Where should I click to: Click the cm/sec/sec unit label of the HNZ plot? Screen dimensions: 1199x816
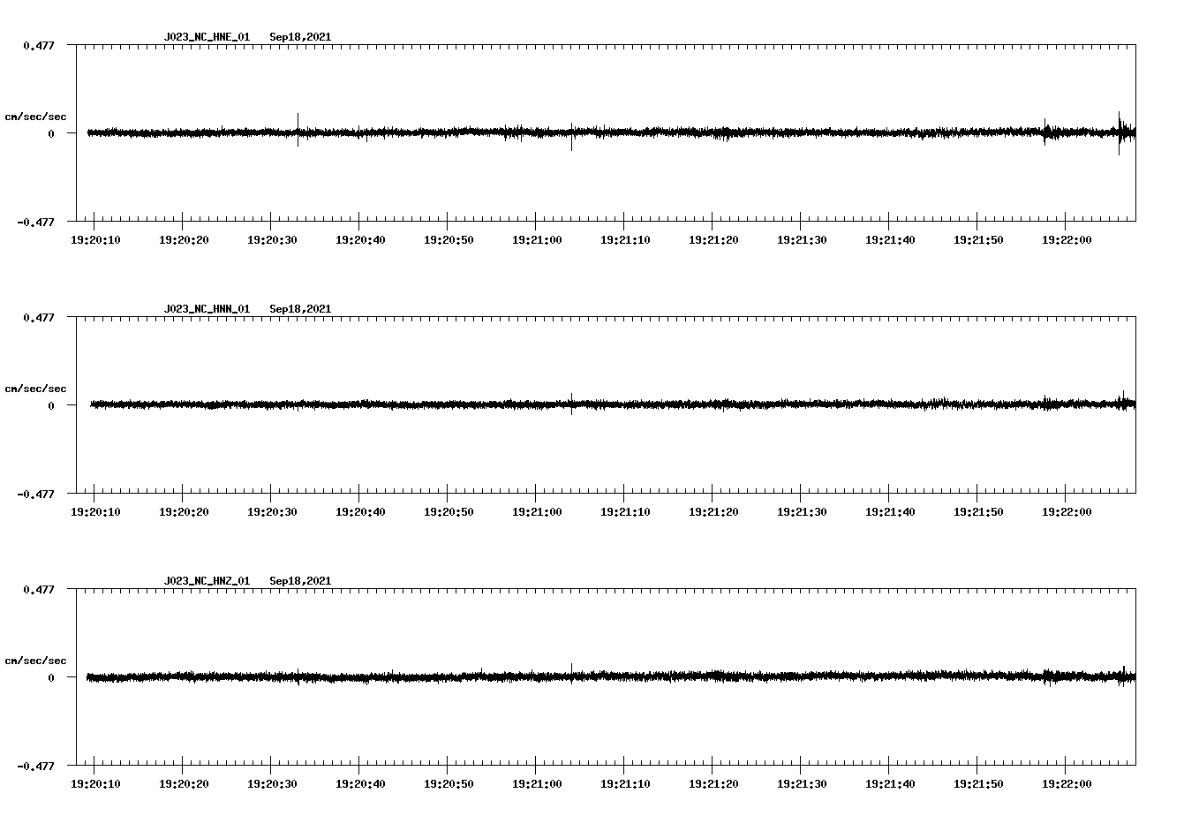click(x=35, y=661)
